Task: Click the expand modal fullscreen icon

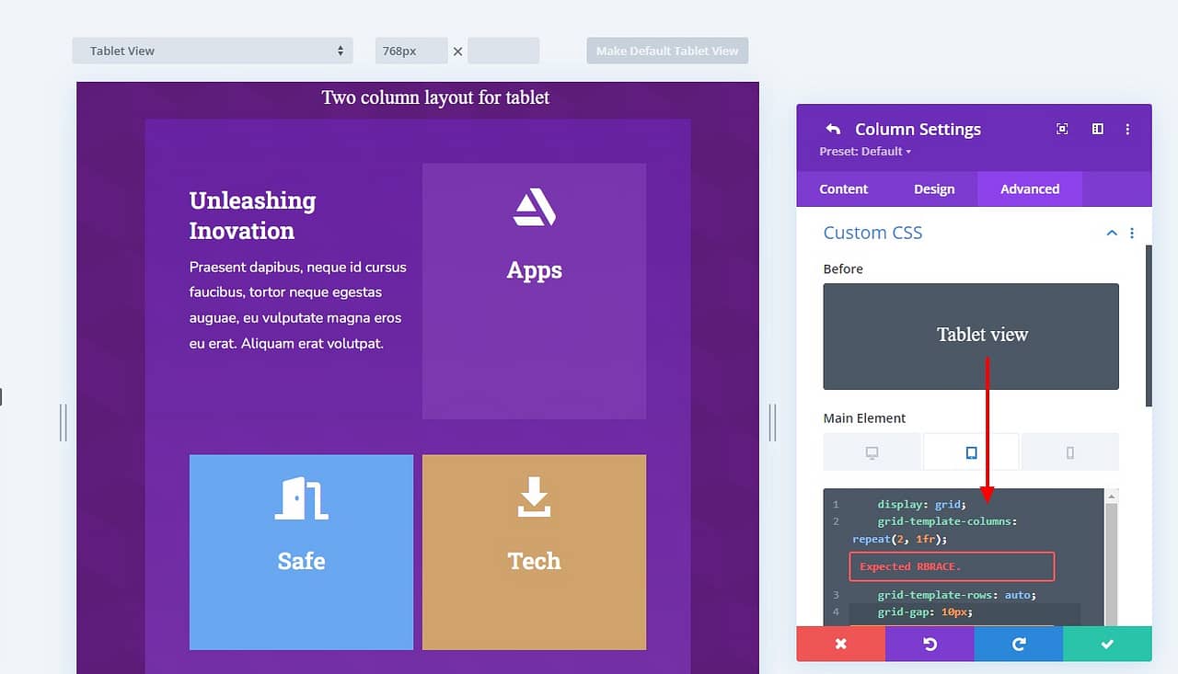Action: (x=1062, y=130)
